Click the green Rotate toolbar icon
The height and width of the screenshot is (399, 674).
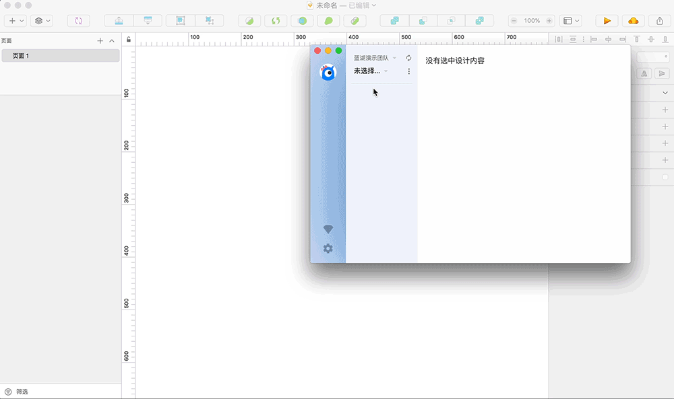[x=276, y=21]
